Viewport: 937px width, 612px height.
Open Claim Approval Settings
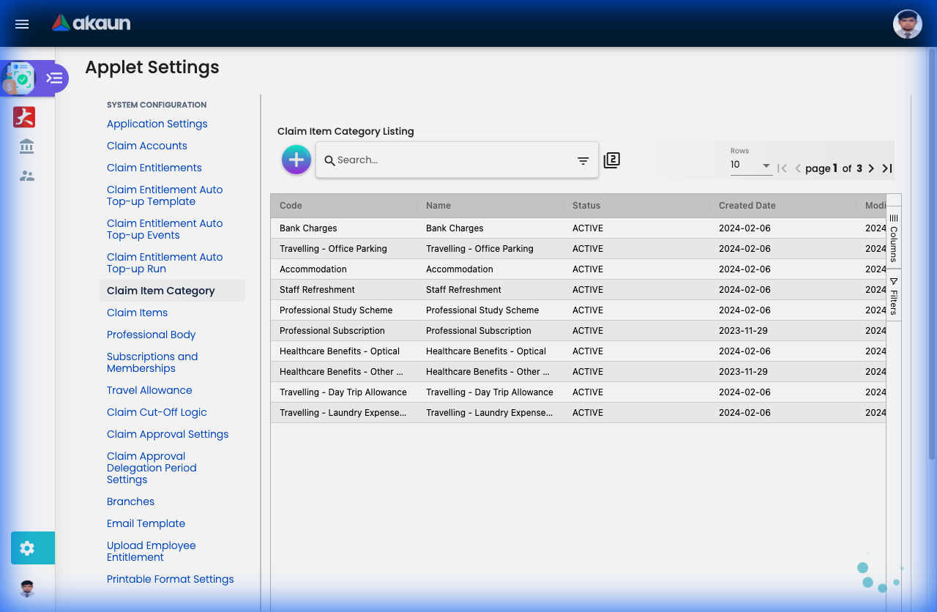coord(168,434)
